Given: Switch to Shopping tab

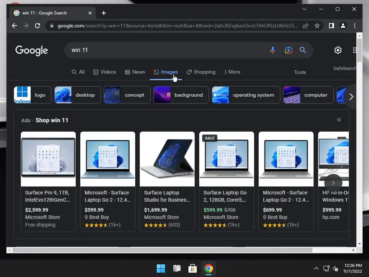Looking at the screenshot, I should pyautogui.click(x=201, y=72).
